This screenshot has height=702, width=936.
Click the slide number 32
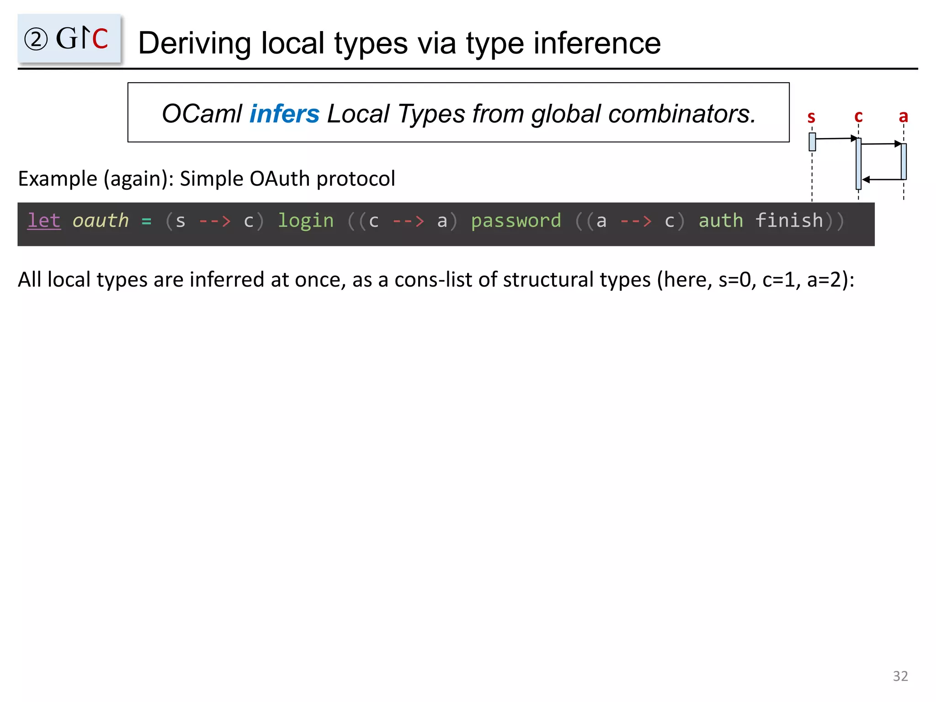[x=900, y=676]
